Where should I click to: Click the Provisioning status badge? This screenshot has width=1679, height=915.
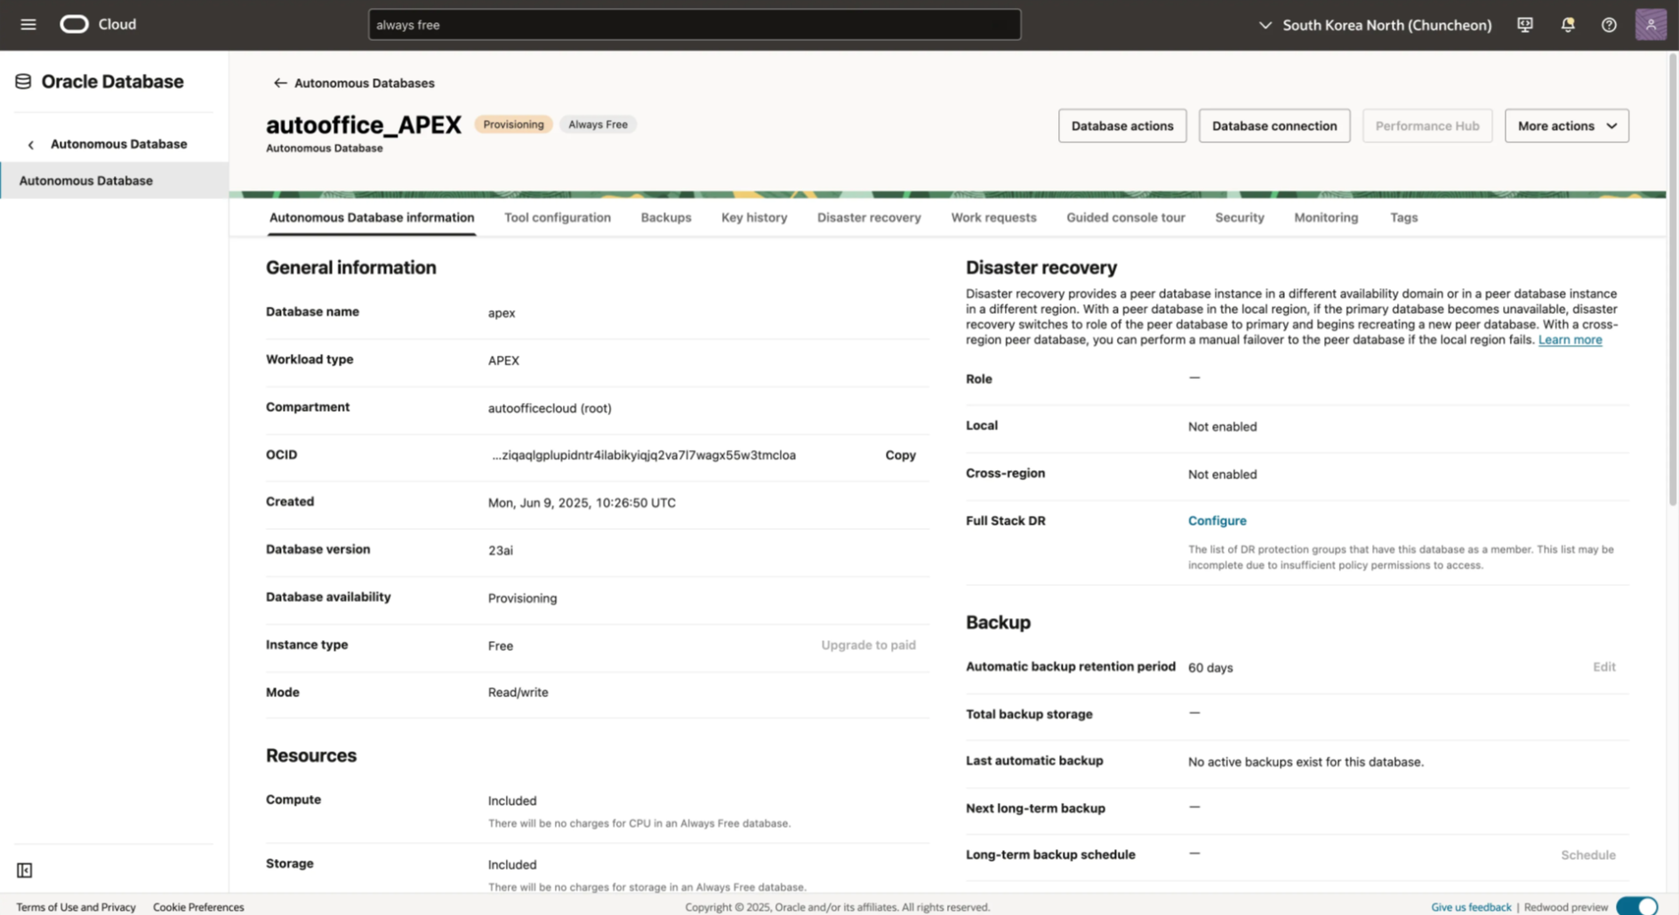[x=513, y=124]
